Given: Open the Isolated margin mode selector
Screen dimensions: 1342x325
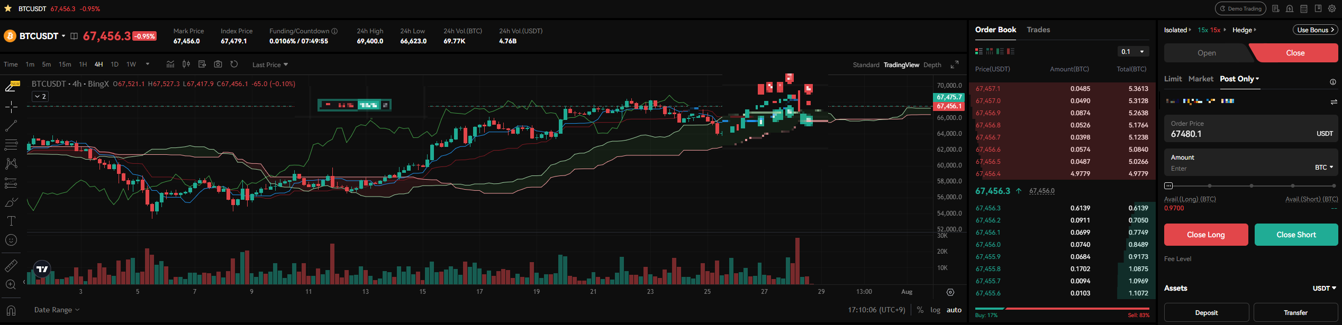Looking at the screenshot, I should point(1177,30).
